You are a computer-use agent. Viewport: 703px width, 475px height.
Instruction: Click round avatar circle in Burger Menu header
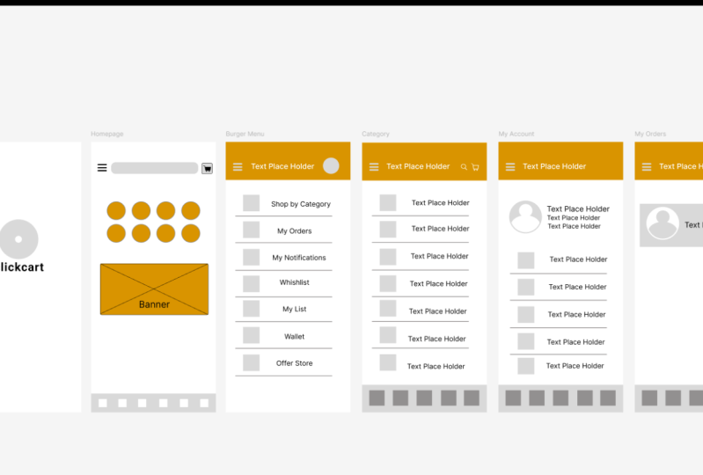pos(331,165)
